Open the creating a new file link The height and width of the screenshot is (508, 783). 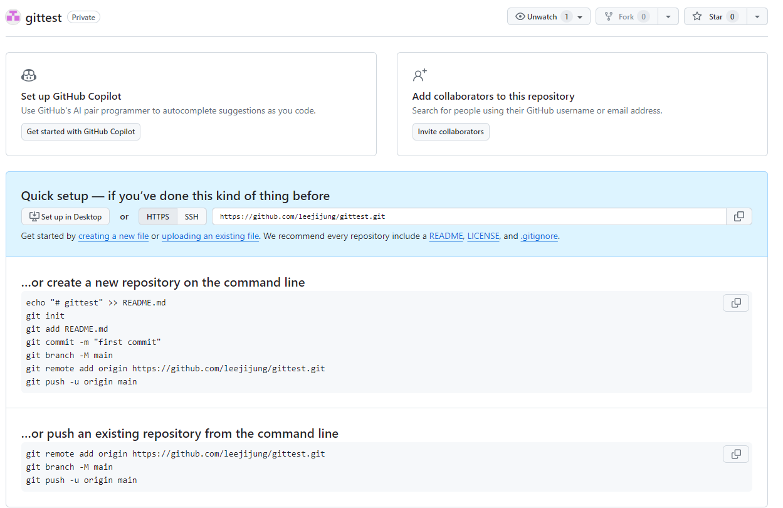pyautogui.click(x=113, y=236)
